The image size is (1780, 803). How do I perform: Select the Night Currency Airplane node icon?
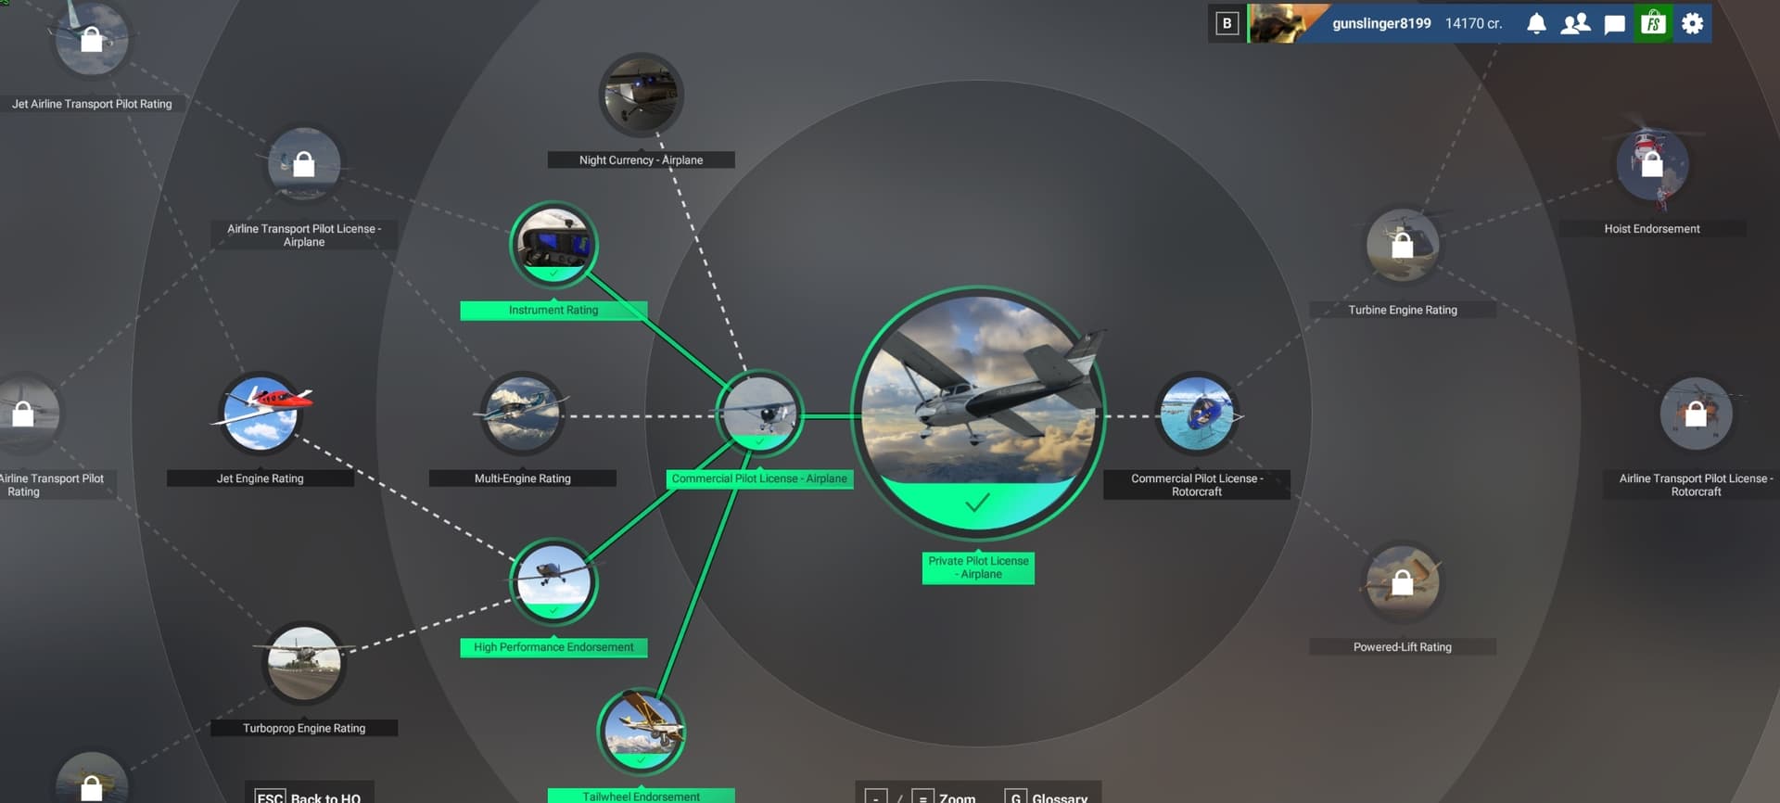[641, 95]
